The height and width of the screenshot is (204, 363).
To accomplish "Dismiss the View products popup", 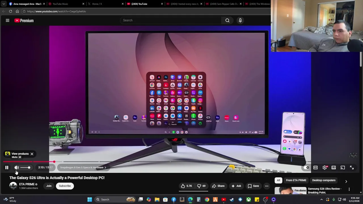I will click(x=32, y=154).
